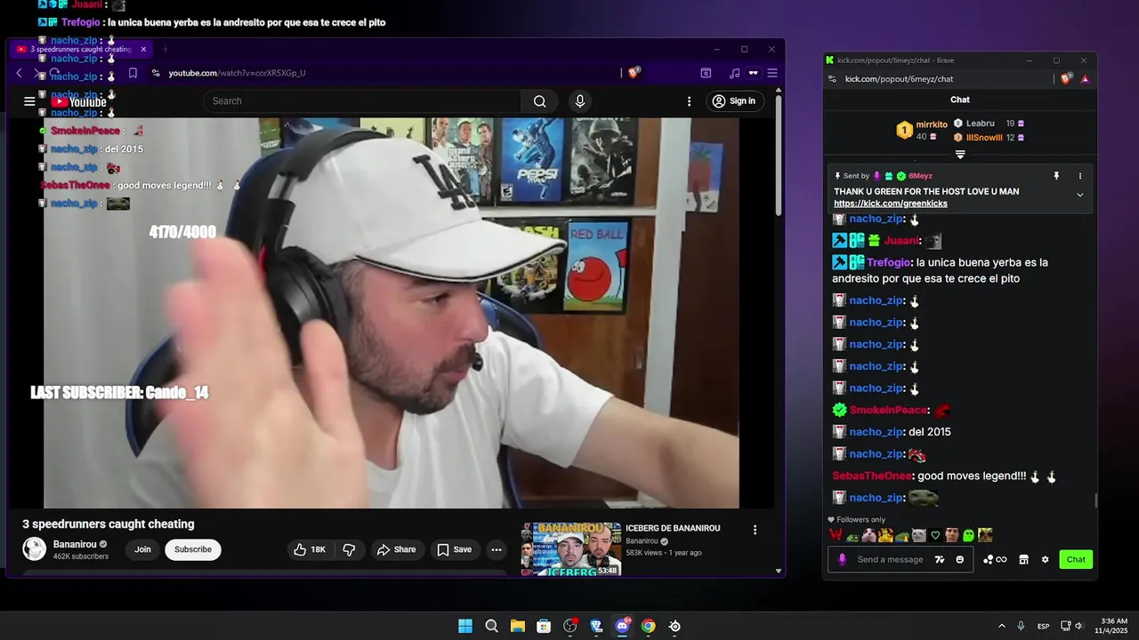Open Kick chat settings gear
This screenshot has height=640, width=1139.
(1046, 559)
